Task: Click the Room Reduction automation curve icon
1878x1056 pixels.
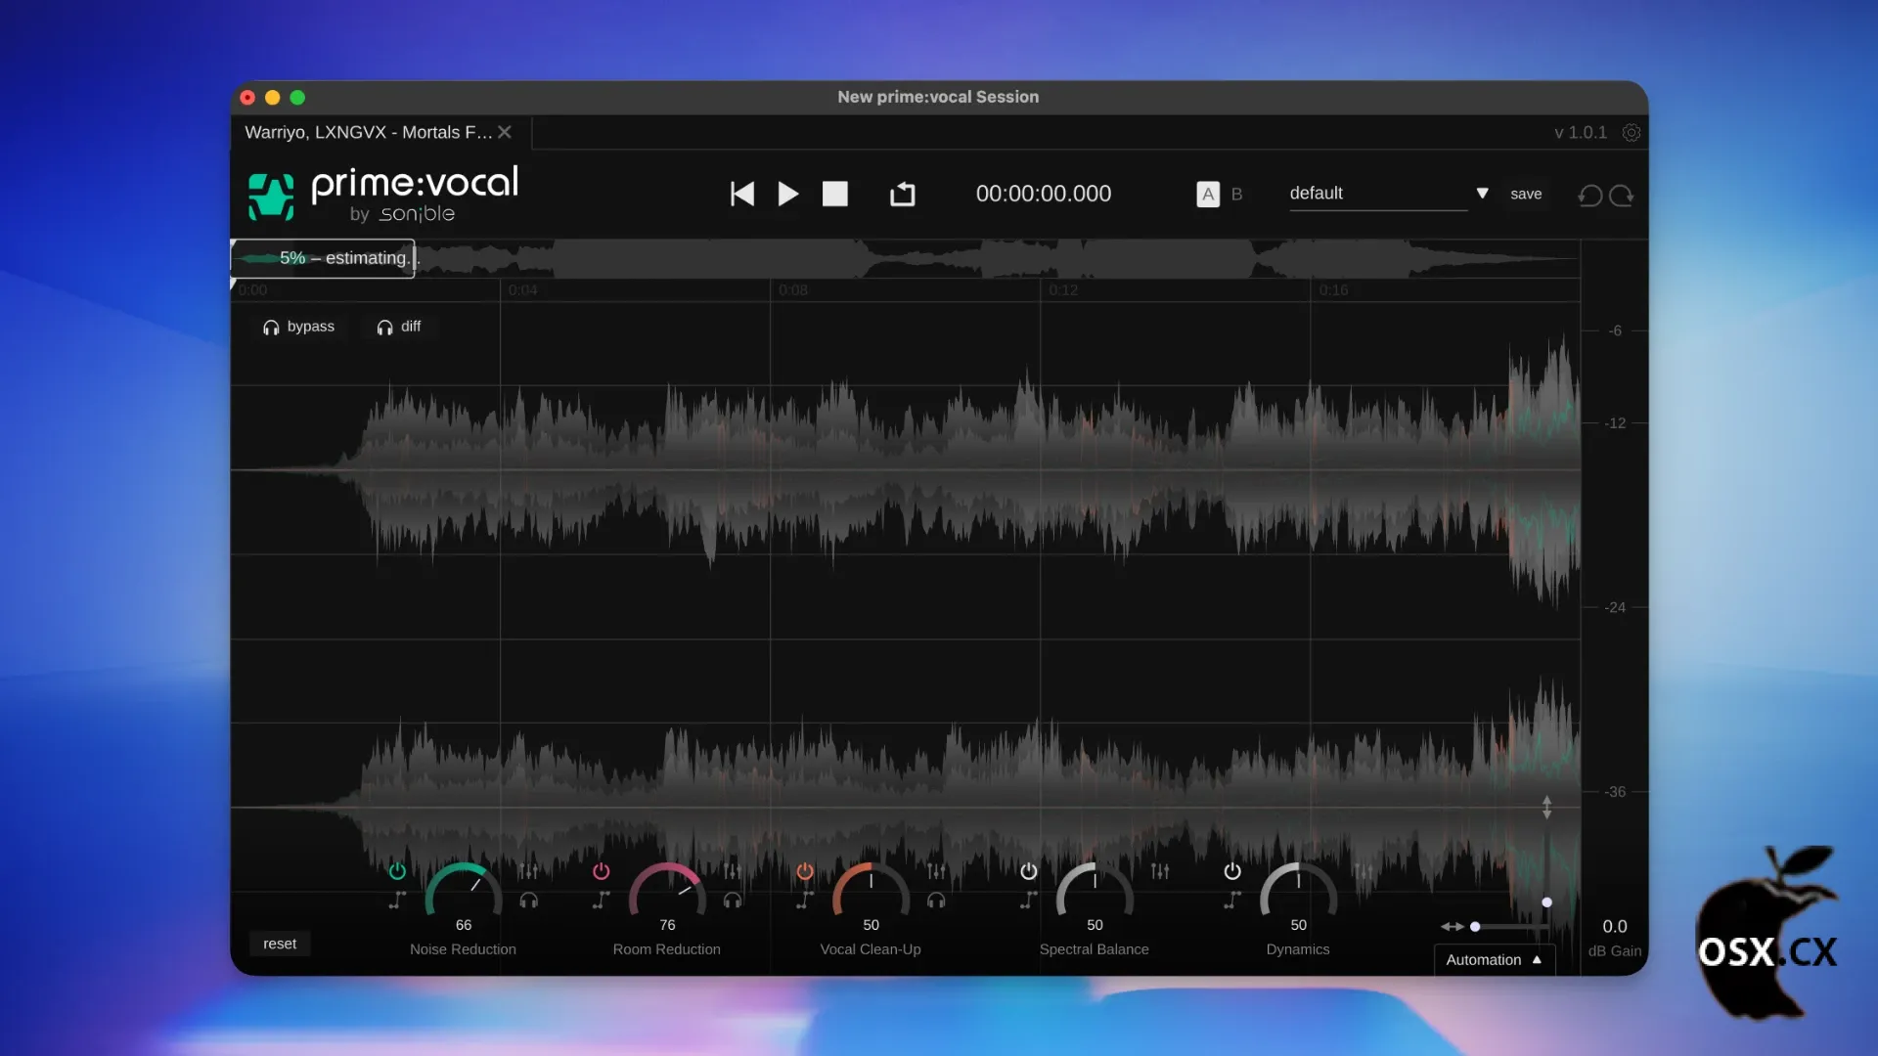Action: pos(601,901)
